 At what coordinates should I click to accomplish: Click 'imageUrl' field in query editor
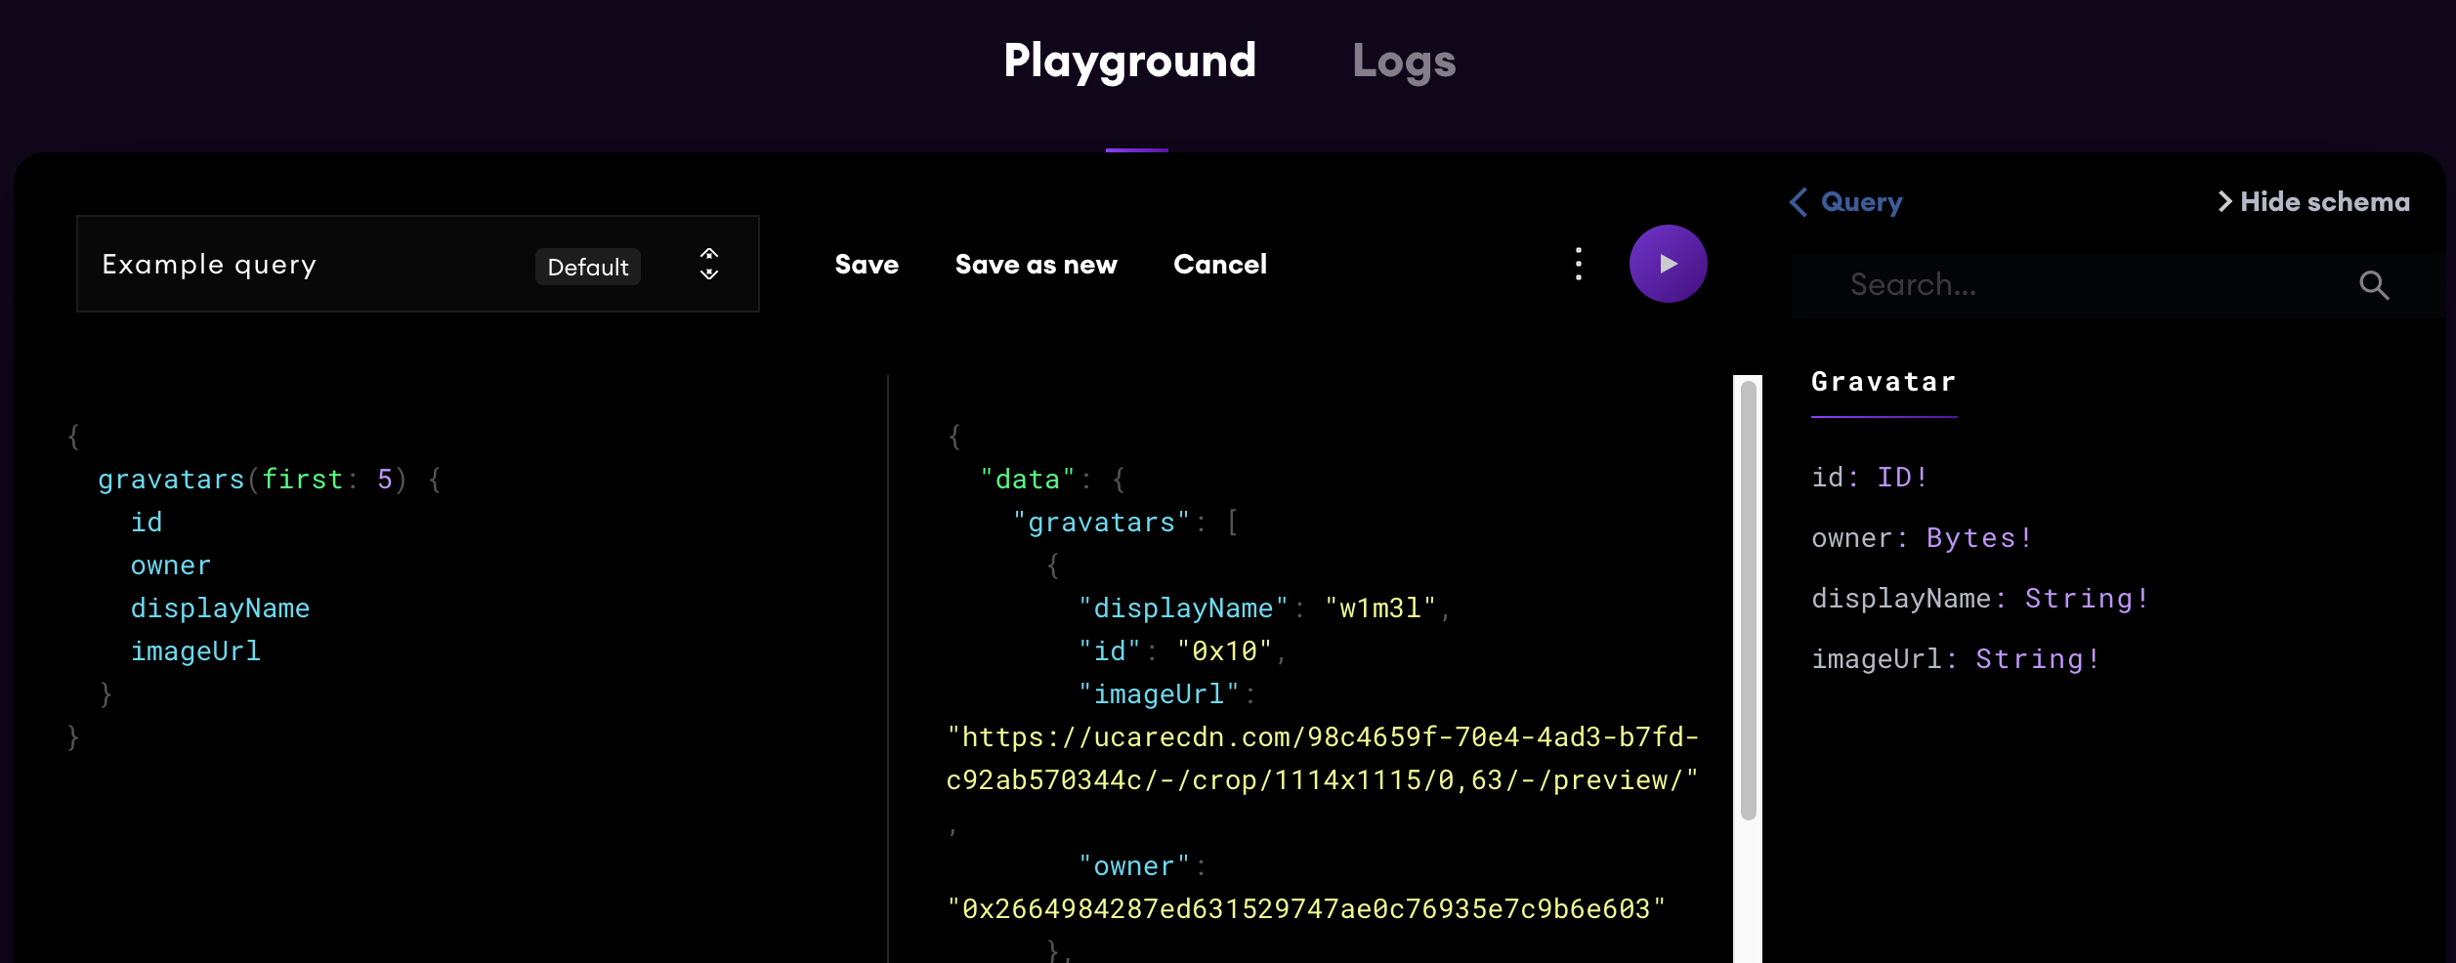195,651
